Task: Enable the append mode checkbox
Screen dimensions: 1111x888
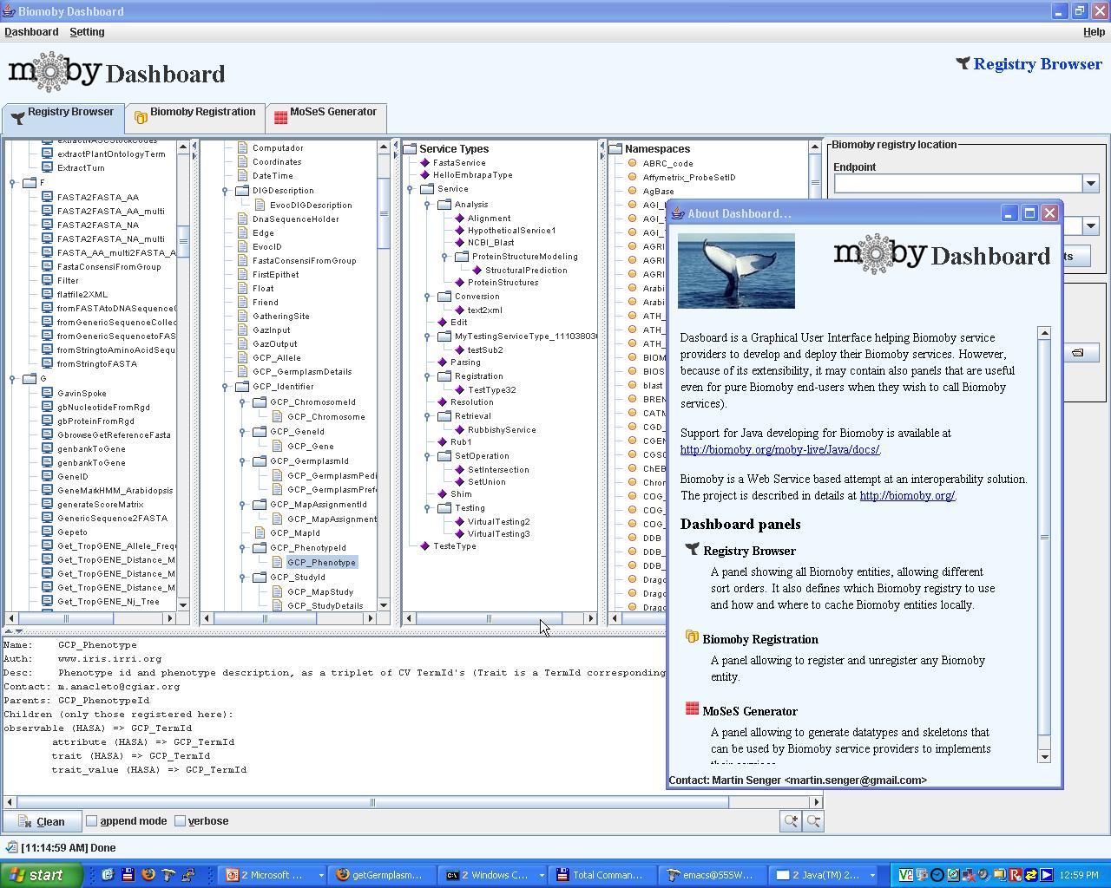Action: 92,820
